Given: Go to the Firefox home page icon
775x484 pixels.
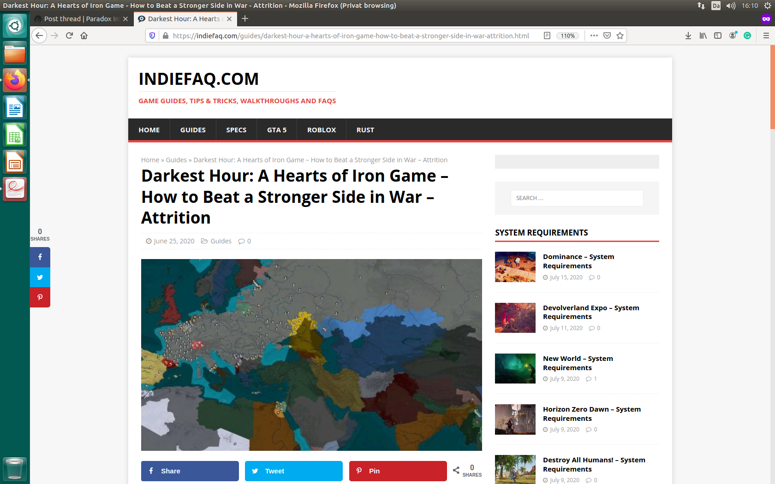Looking at the screenshot, I should (84, 35).
